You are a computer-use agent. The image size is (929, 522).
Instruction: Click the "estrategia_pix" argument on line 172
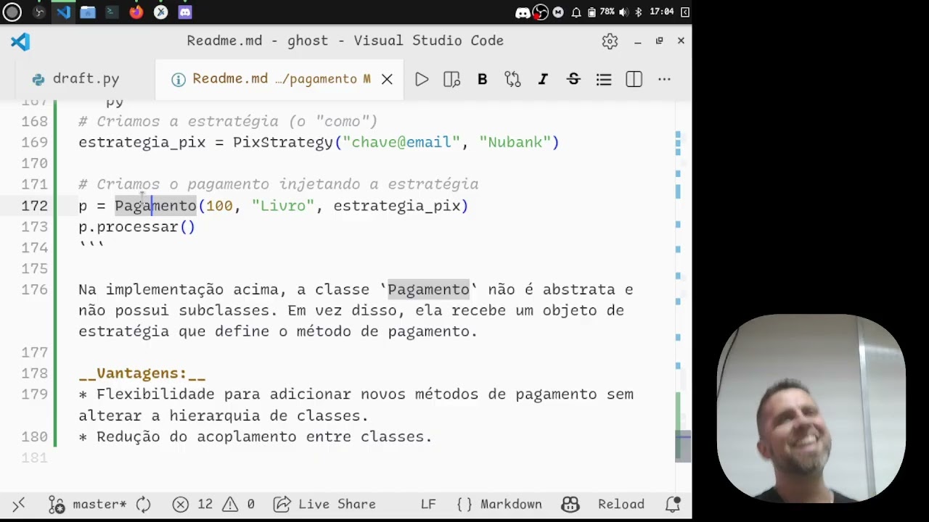click(397, 206)
